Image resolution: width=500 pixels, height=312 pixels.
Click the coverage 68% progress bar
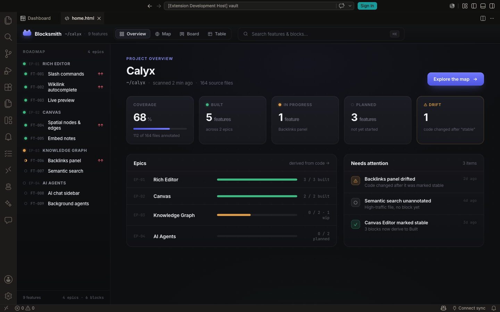pos(160,129)
